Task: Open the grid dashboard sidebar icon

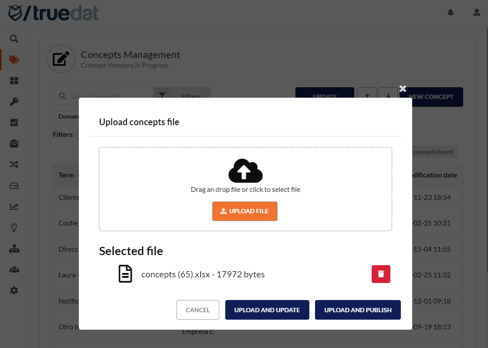Action: click(14, 81)
